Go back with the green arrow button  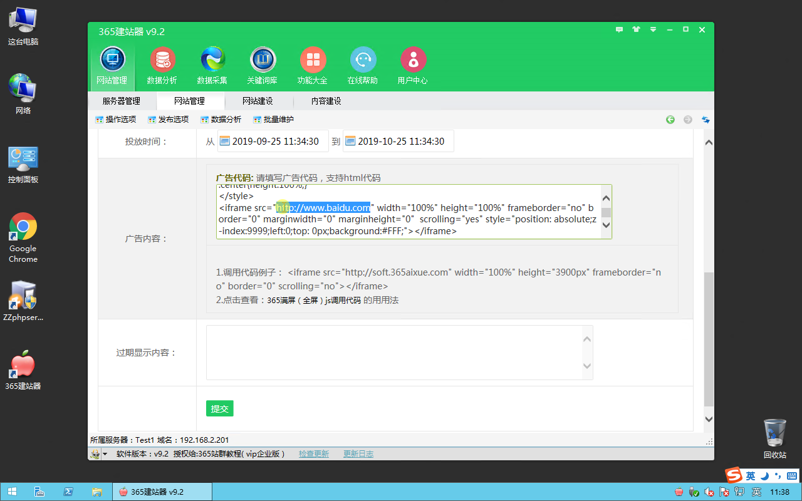pyautogui.click(x=670, y=120)
